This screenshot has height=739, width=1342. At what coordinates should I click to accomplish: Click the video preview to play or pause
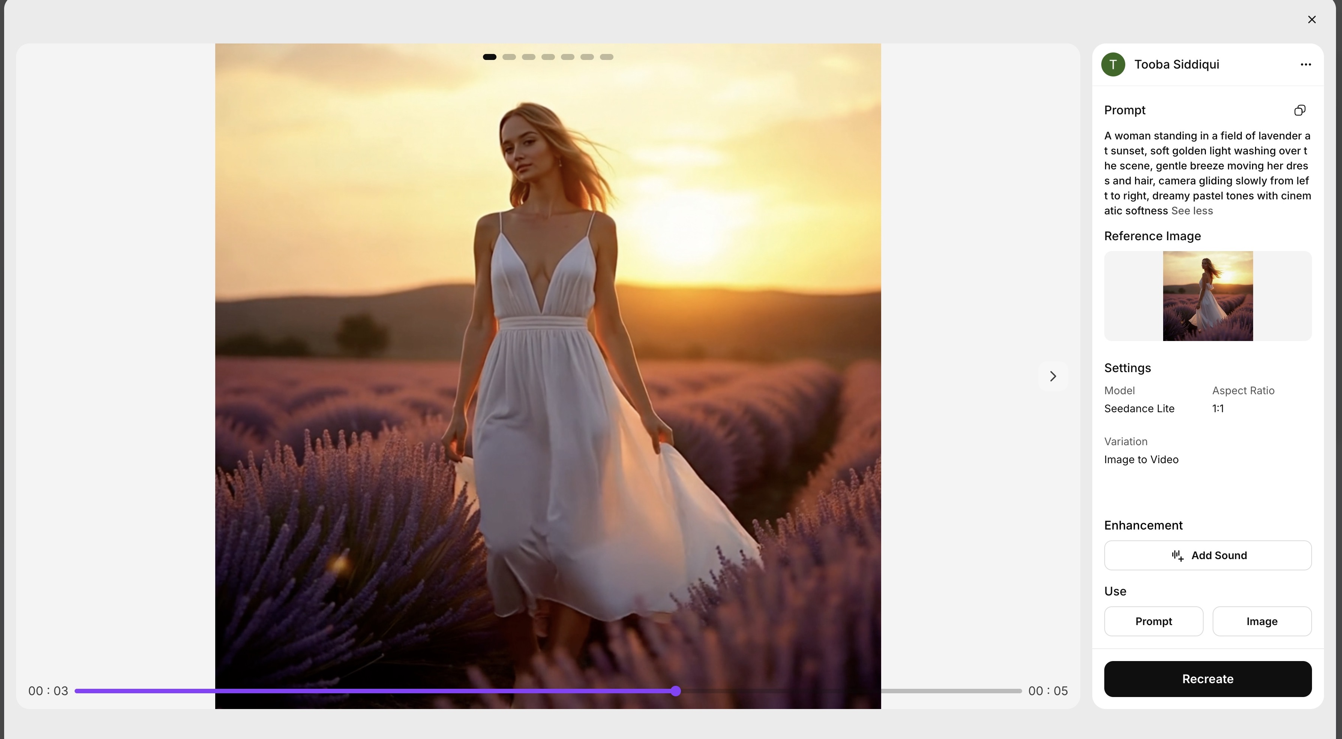pyautogui.click(x=548, y=376)
